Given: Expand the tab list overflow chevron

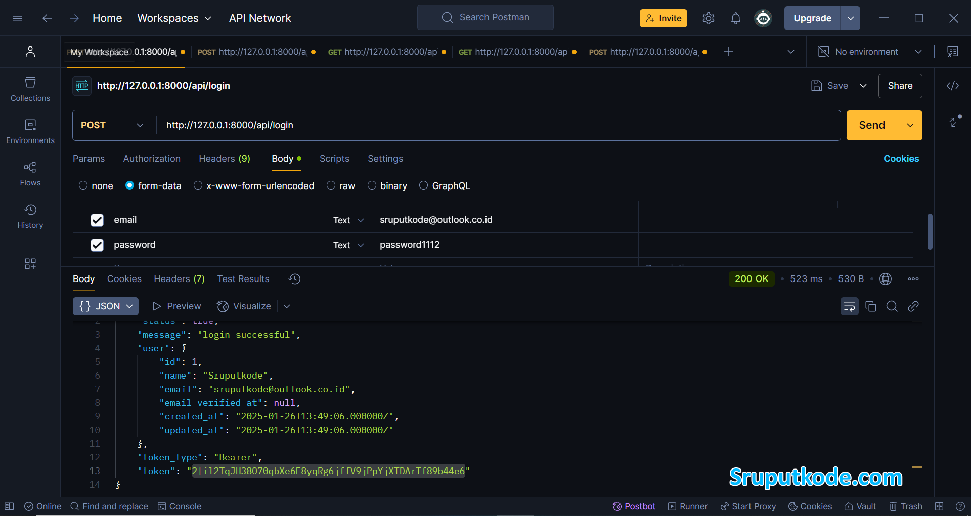Looking at the screenshot, I should coord(791,52).
